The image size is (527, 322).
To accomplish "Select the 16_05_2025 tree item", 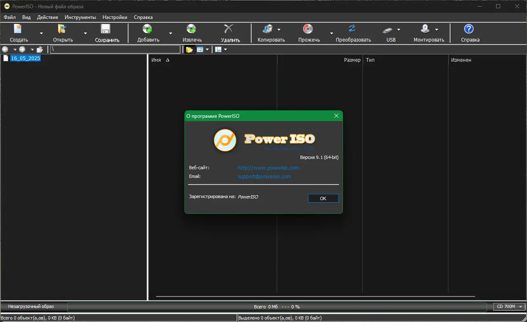I will 26,58.
